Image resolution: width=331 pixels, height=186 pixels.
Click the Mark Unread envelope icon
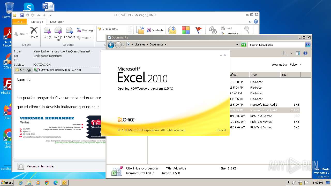(172, 30)
